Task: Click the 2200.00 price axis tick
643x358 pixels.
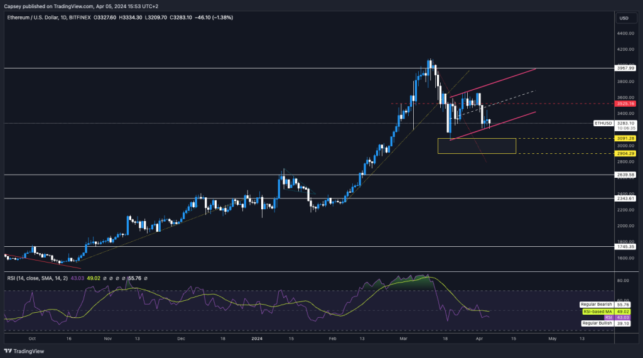Action: coord(625,210)
